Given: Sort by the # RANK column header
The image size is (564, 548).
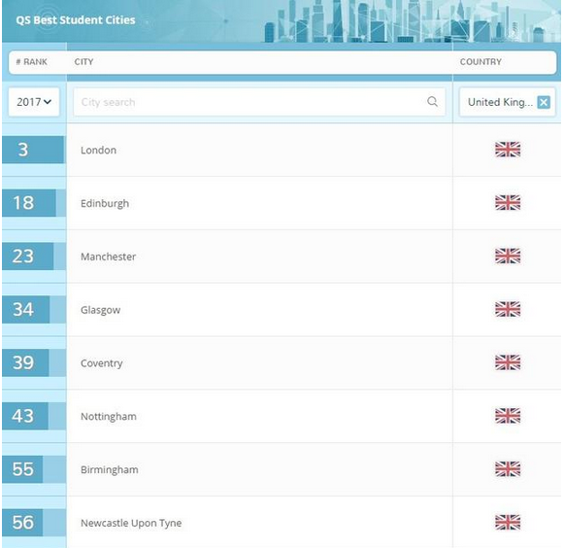Looking at the screenshot, I should pyautogui.click(x=32, y=62).
